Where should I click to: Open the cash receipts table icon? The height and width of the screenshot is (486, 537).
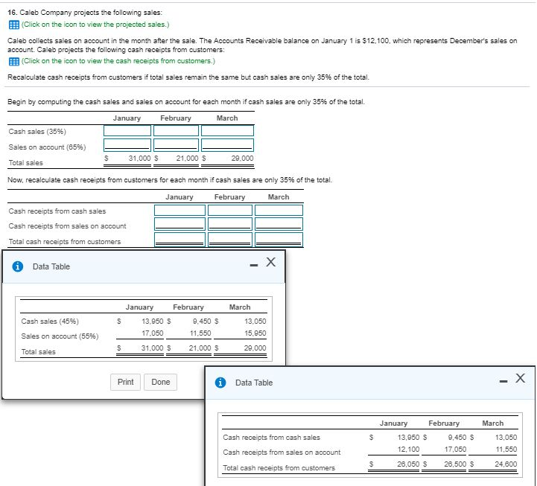coord(13,60)
